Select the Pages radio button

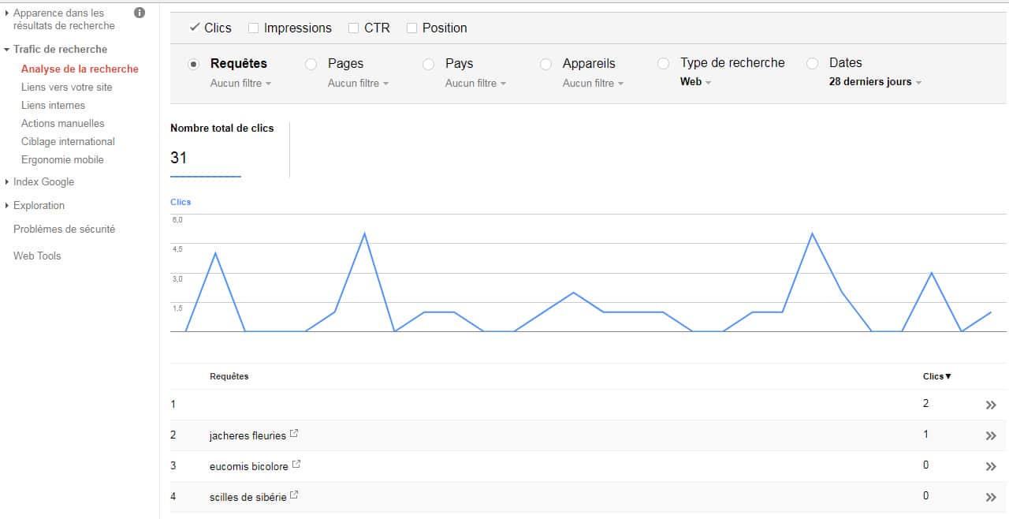311,64
